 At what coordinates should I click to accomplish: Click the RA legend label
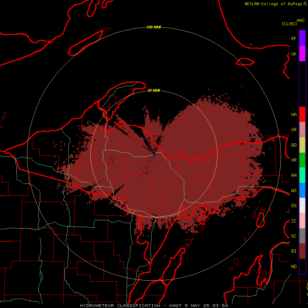tap(294, 176)
